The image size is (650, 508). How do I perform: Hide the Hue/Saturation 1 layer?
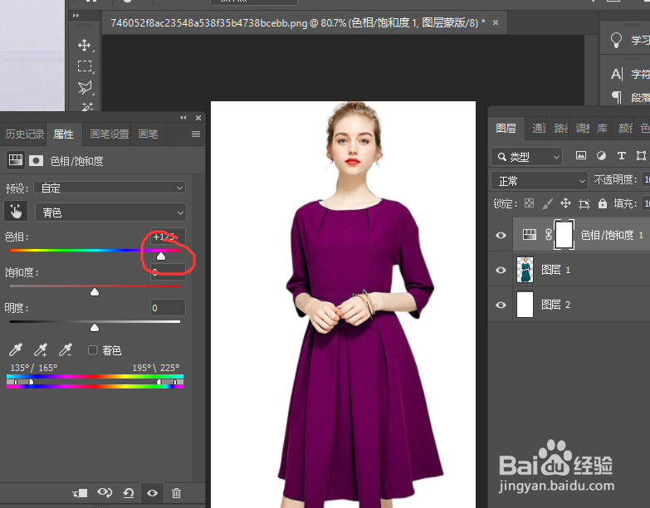pyautogui.click(x=501, y=236)
